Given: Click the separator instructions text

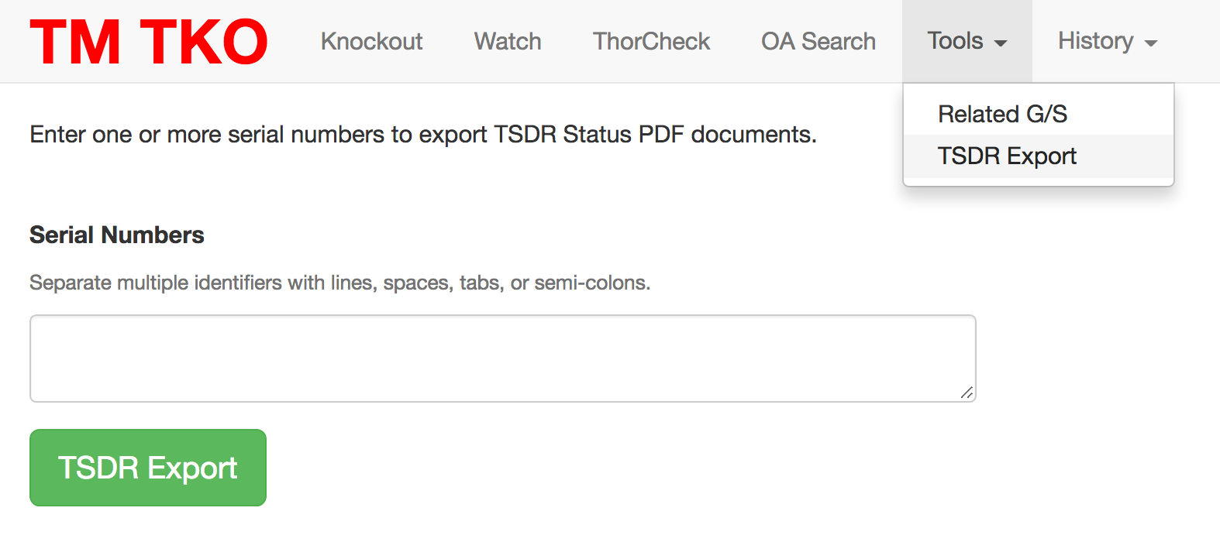Looking at the screenshot, I should (339, 283).
